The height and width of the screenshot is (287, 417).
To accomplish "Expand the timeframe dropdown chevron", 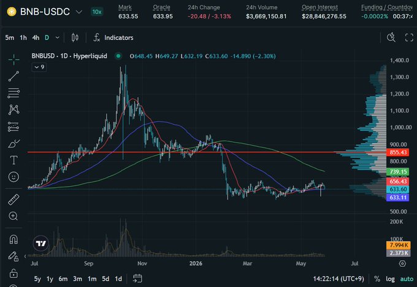I will [58, 38].
